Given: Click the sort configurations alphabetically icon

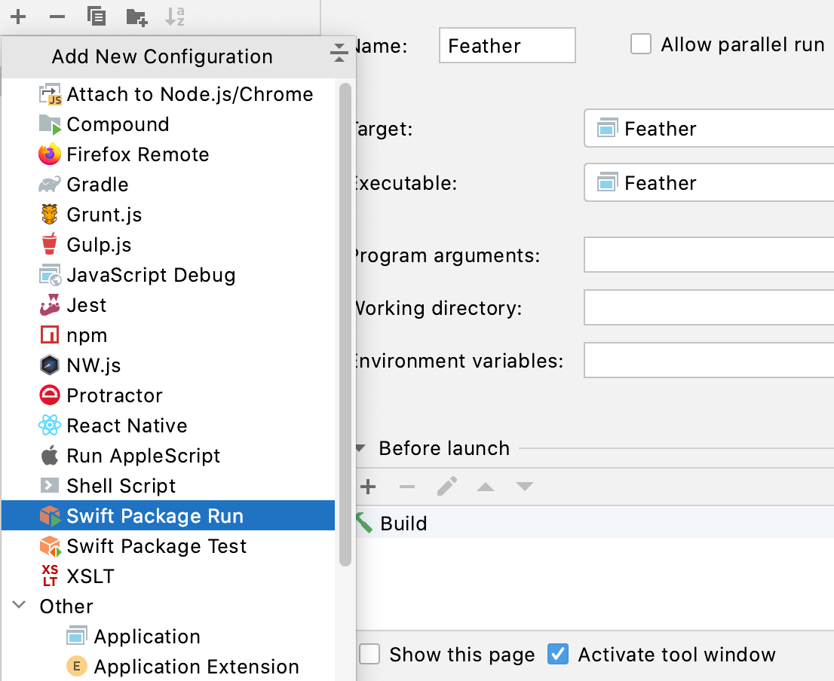Looking at the screenshot, I should click(175, 17).
